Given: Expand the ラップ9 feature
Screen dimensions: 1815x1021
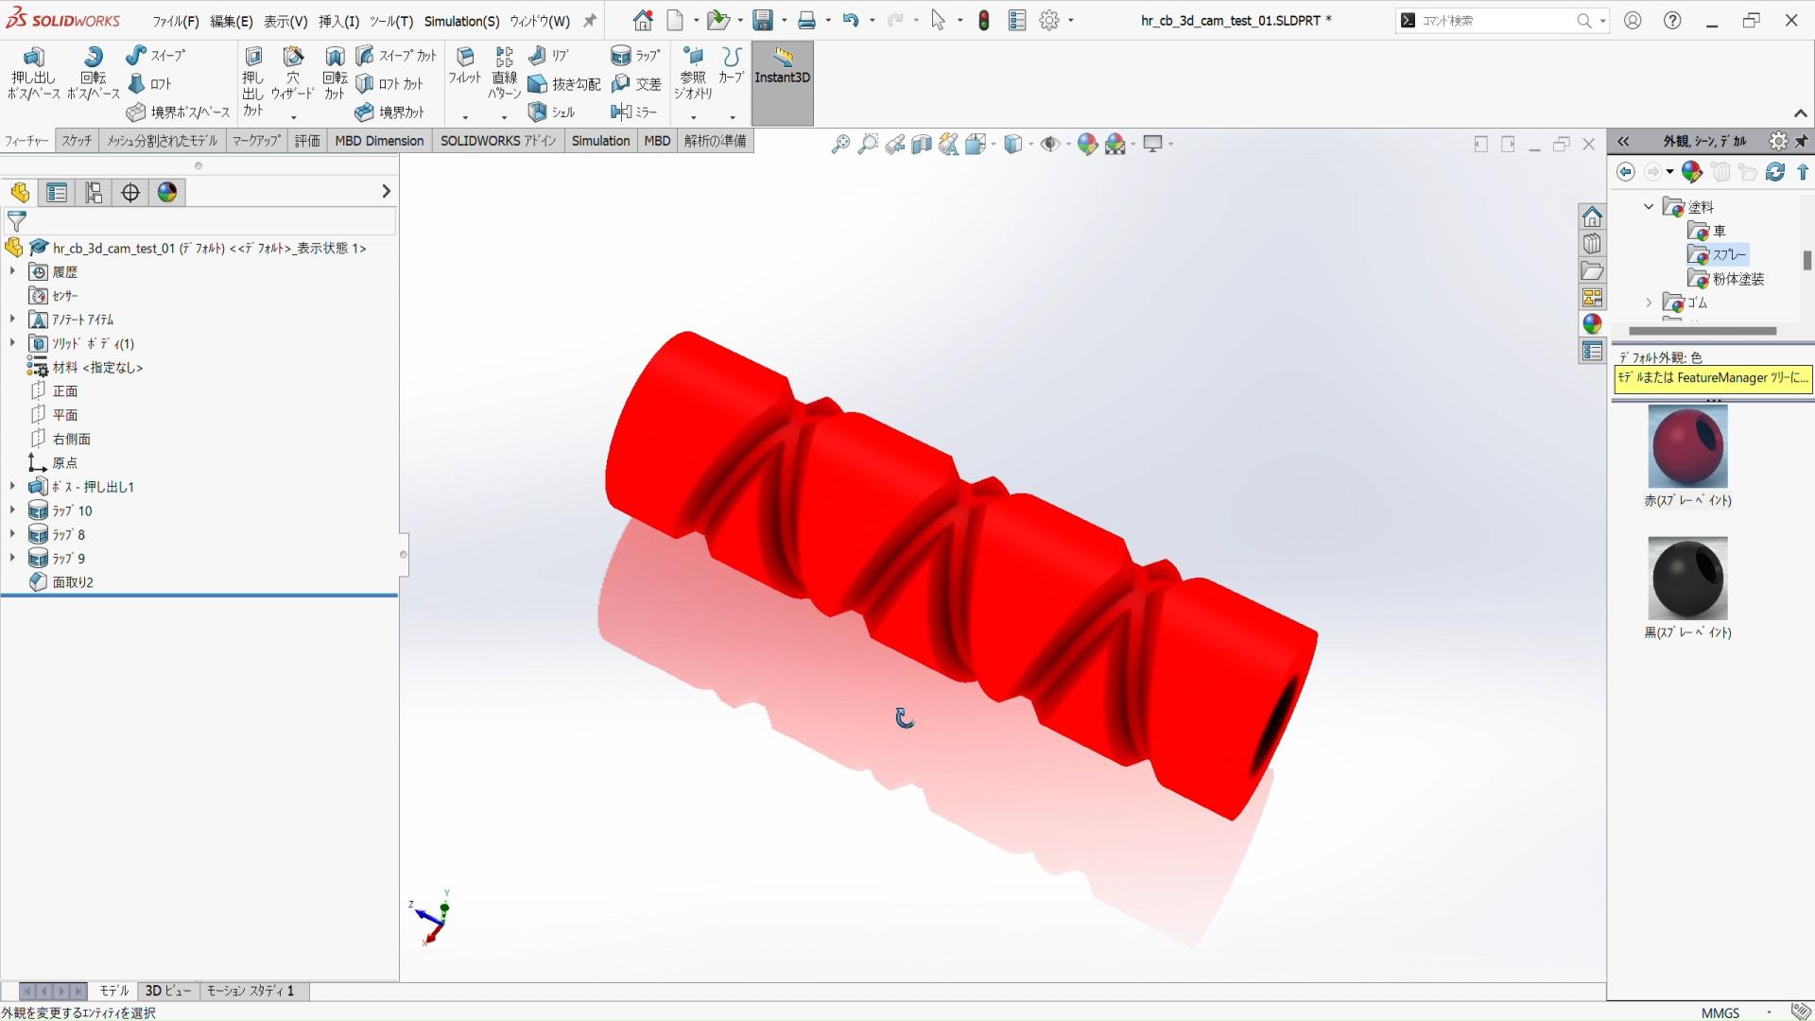Looking at the screenshot, I should pos(12,558).
